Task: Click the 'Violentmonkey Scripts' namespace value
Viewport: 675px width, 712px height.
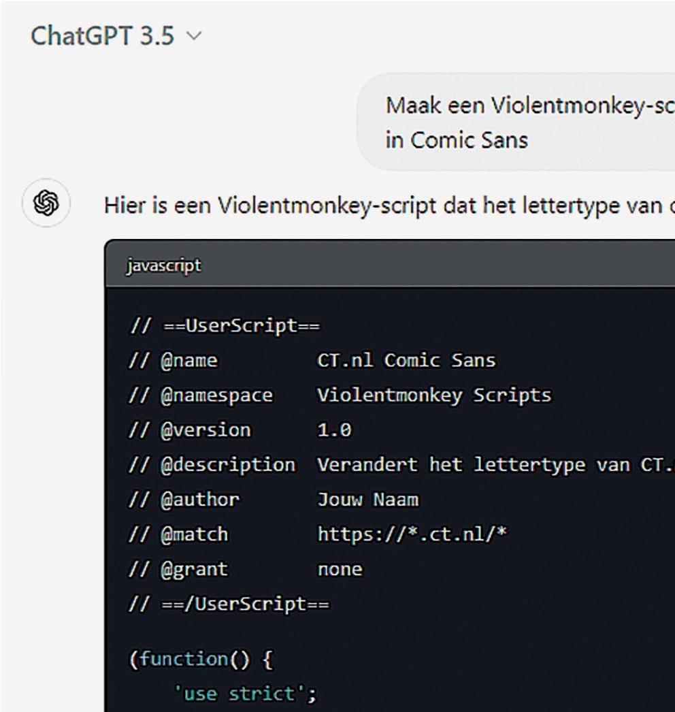Action: [x=434, y=395]
